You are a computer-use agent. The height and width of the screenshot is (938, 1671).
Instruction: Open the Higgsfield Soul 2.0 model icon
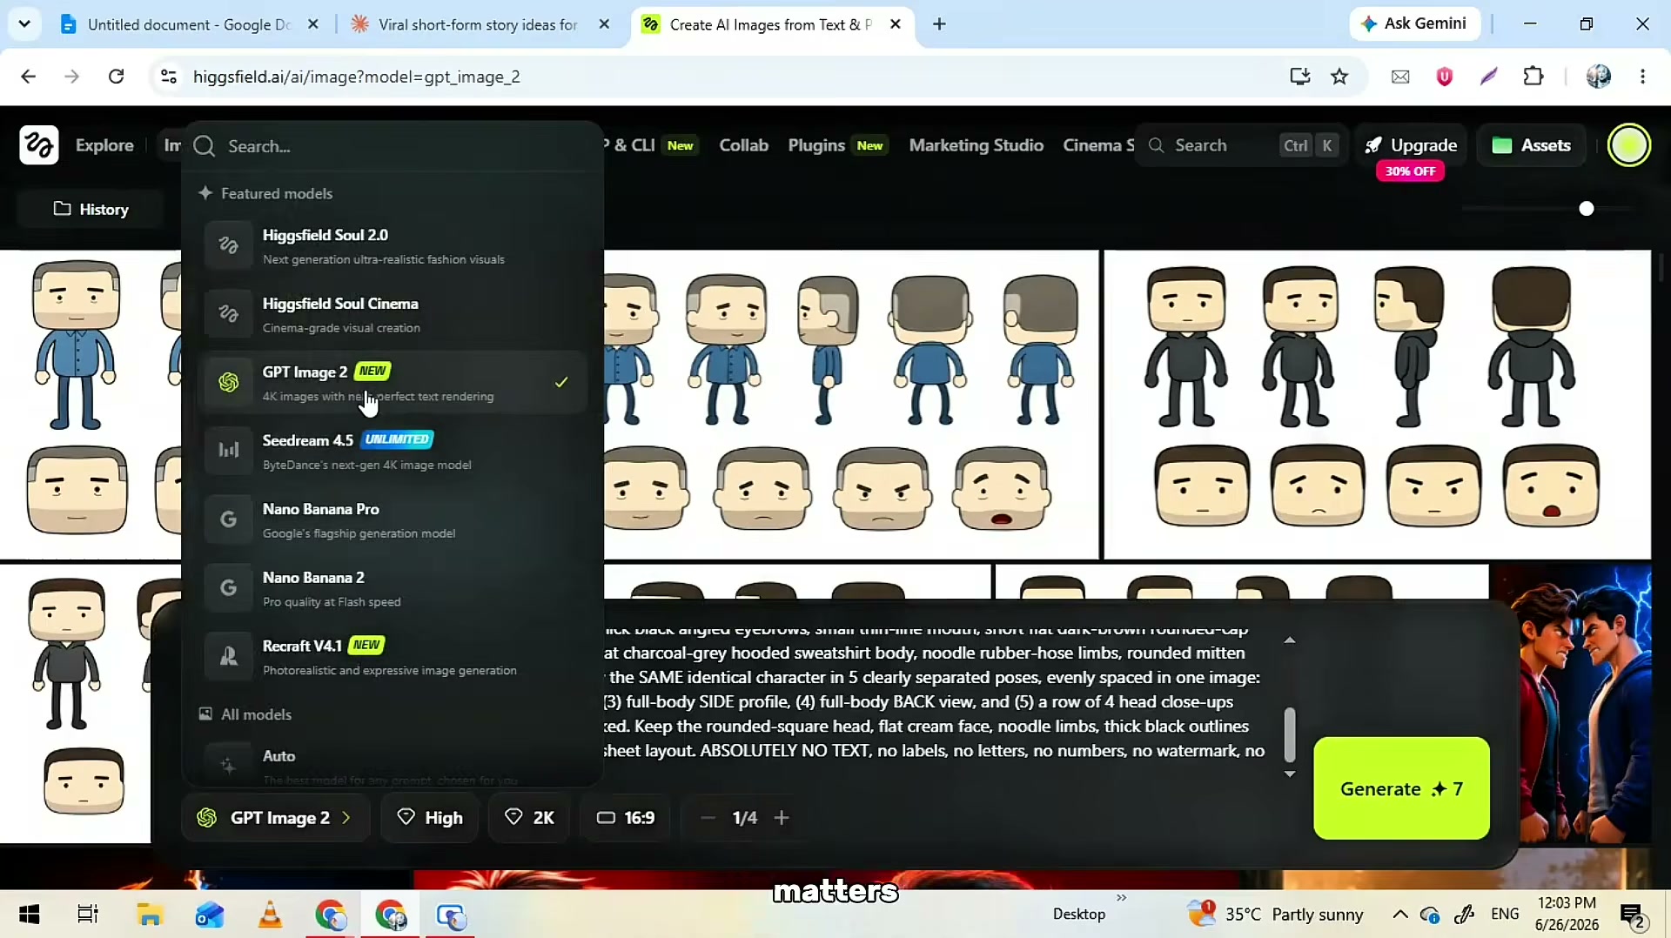(228, 245)
